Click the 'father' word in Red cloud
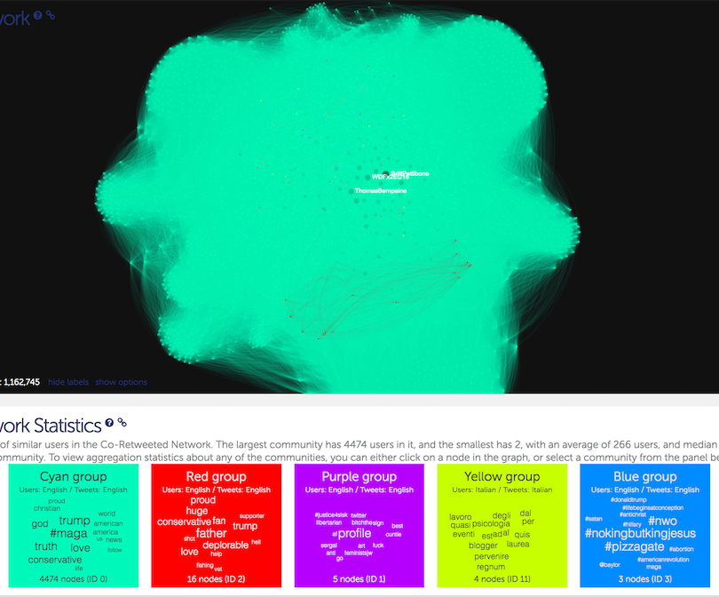This screenshot has width=719, height=597. pyautogui.click(x=211, y=533)
